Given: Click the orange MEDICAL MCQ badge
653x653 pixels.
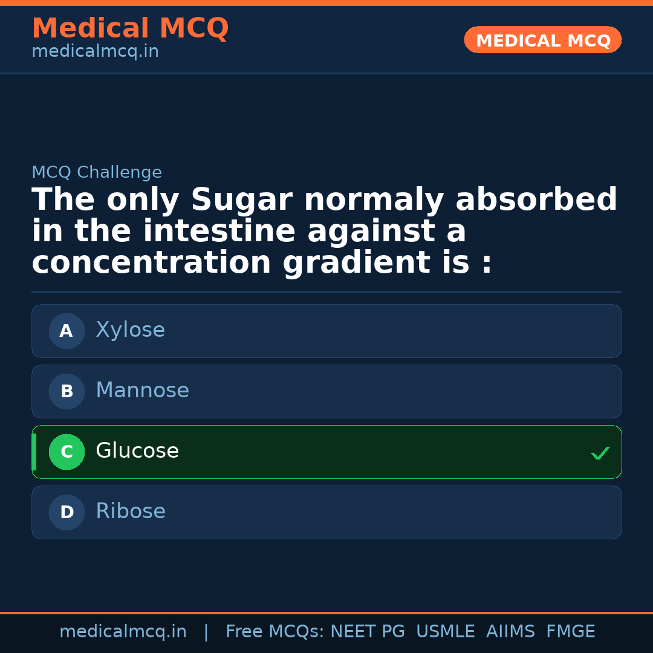Looking at the screenshot, I should 542,41.
